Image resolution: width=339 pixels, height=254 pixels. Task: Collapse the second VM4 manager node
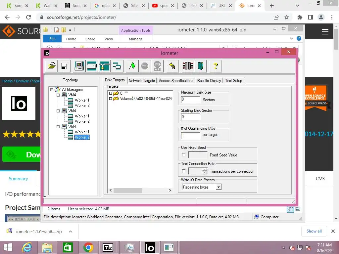click(x=58, y=111)
